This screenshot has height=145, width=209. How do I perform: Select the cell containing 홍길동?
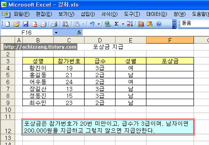click(x=38, y=75)
